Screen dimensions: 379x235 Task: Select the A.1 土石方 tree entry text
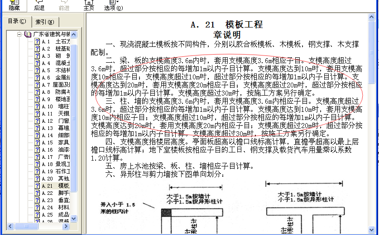click(56, 41)
